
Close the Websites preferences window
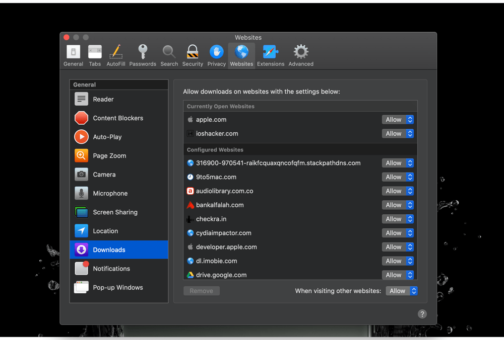(67, 37)
